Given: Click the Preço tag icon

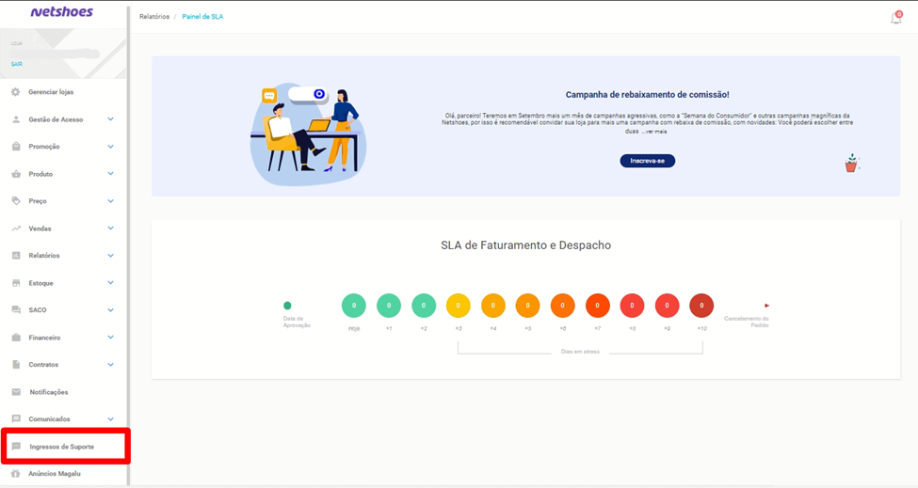Looking at the screenshot, I should [x=16, y=201].
